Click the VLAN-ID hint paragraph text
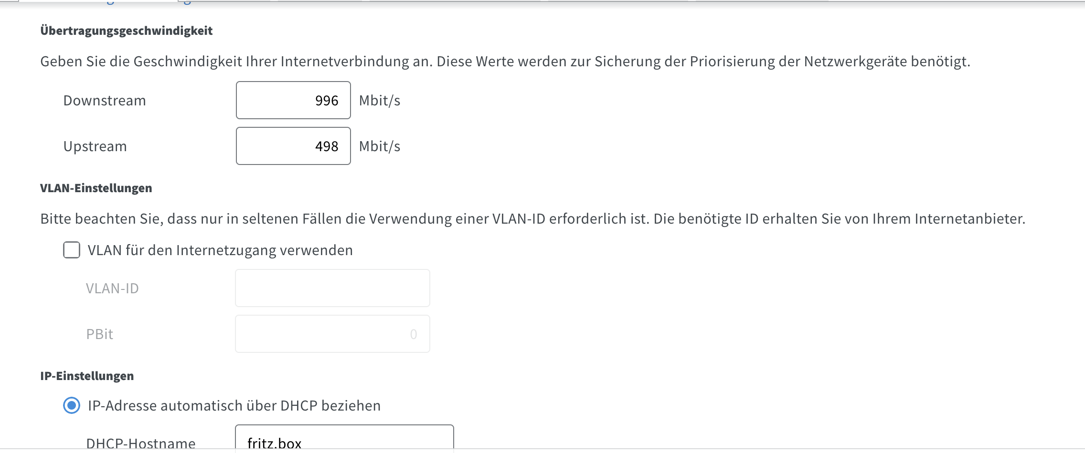The image size is (1085, 453). coord(533,219)
